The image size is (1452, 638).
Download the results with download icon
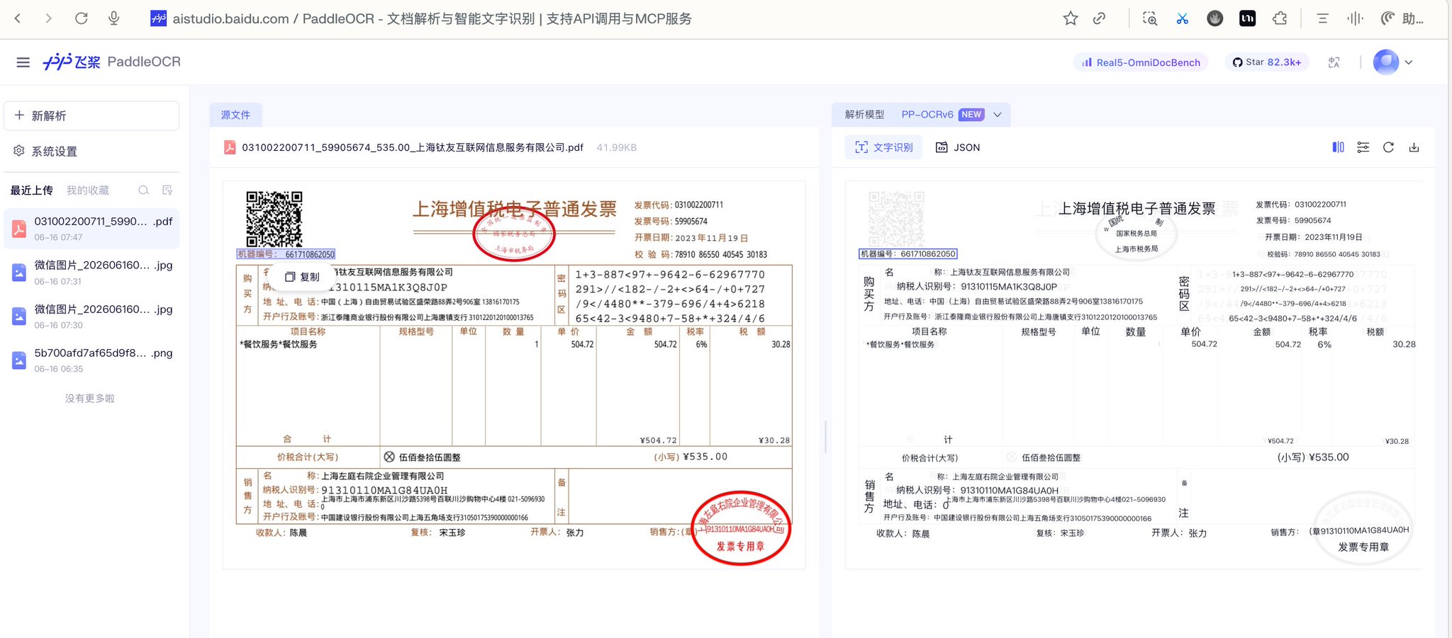(1414, 147)
